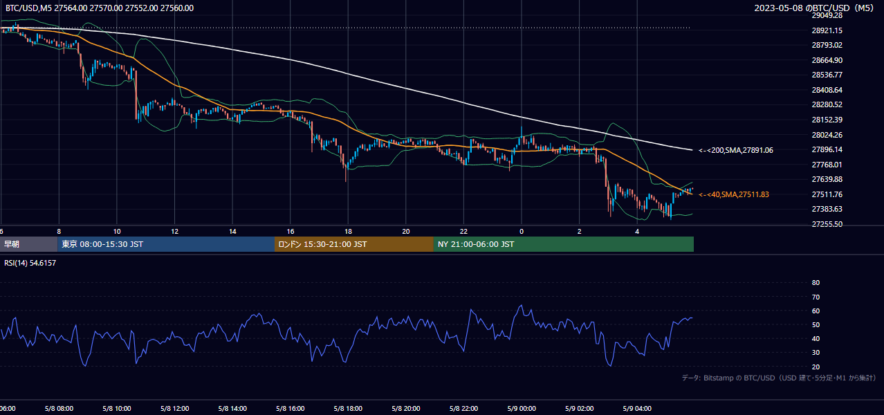
Task: Click the price axis label 29049.28
Action: tap(827, 15)
